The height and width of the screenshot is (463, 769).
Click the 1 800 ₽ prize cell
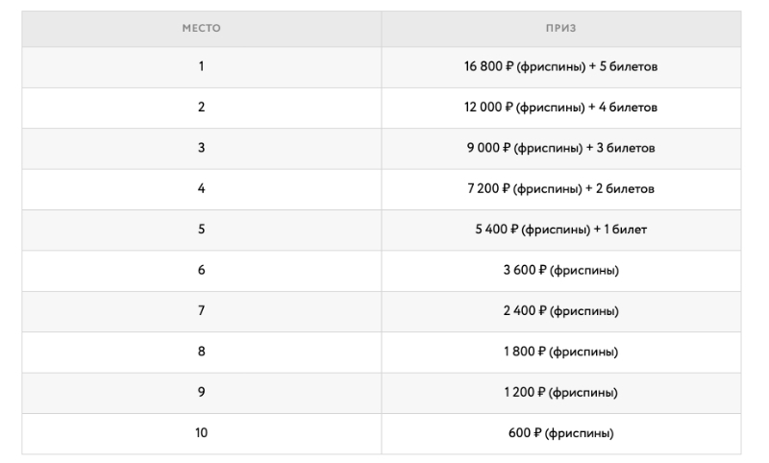click(560, 352)
